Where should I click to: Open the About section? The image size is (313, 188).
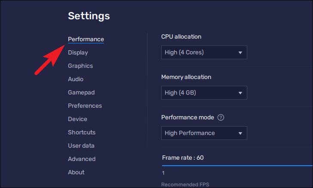pos(76,173)
